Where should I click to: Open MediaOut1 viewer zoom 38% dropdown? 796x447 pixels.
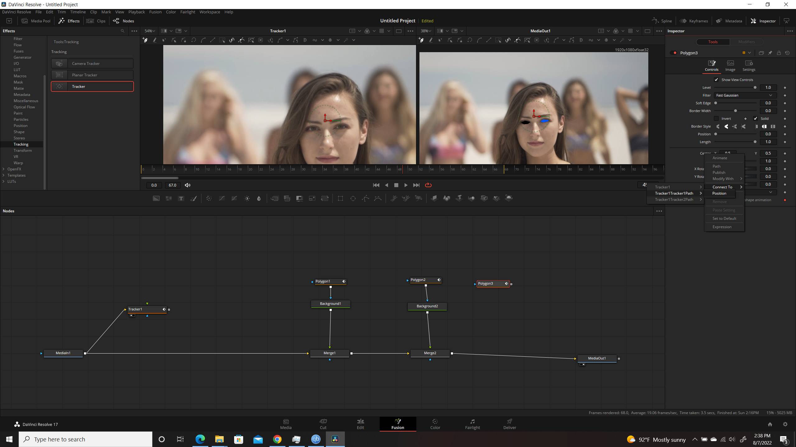point(426,31)
